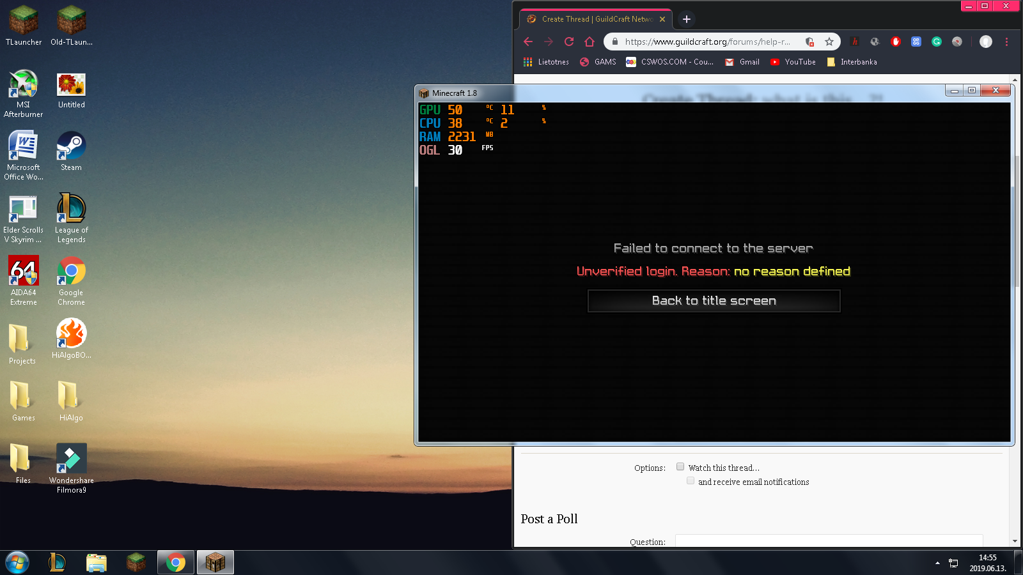Image resolution: width=1023 pixels, height=575 pixels.
Task: Reload the GuildCraft page in Chrome
Action: click(569, 42)
